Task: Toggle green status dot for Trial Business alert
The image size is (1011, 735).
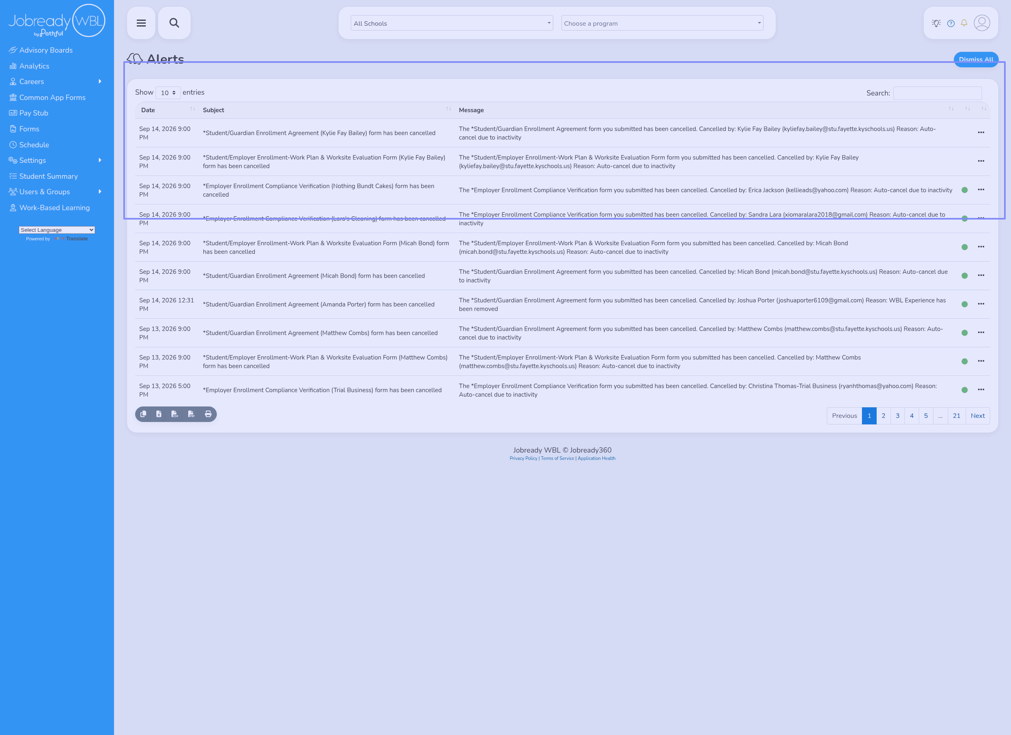Action: click(x=964, y=390)
